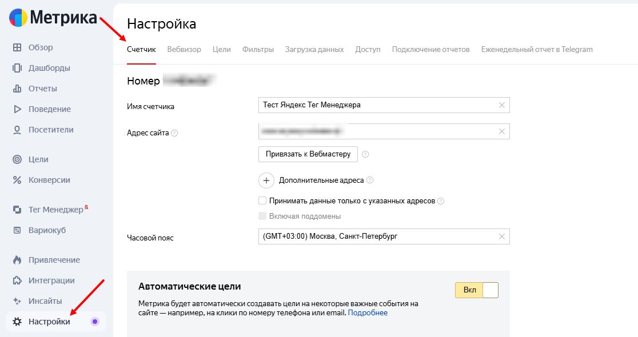Click the Отчеты bar chart icon
The image size is (638, 337).
(17, 89)
